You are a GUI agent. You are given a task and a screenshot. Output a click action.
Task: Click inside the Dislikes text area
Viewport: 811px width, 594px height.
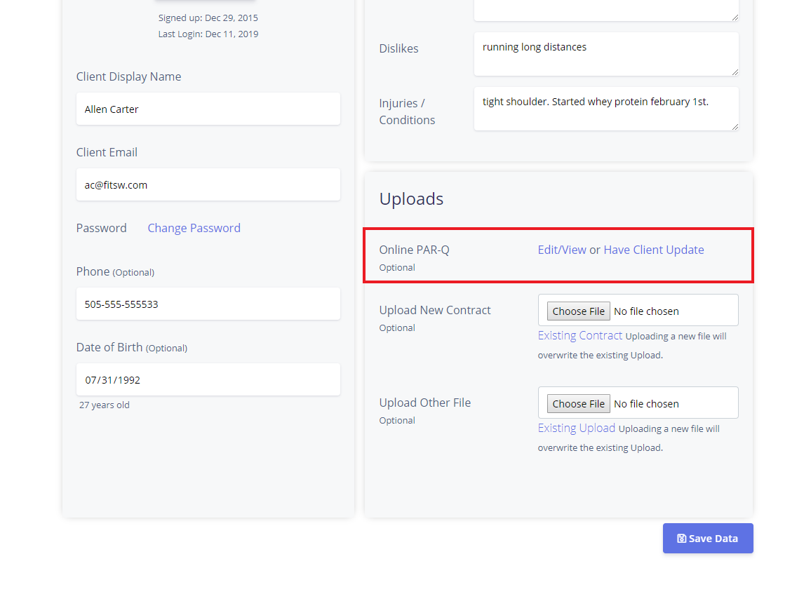tap(605, 54)
